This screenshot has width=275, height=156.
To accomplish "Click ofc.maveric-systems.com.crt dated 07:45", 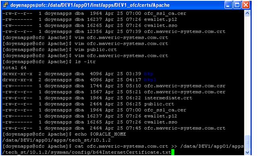I will (x=185, y=128).
